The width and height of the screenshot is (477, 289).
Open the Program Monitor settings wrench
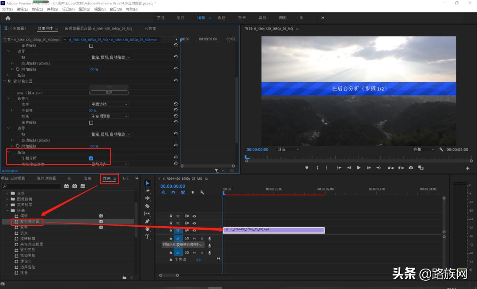(x=441, y=149)
